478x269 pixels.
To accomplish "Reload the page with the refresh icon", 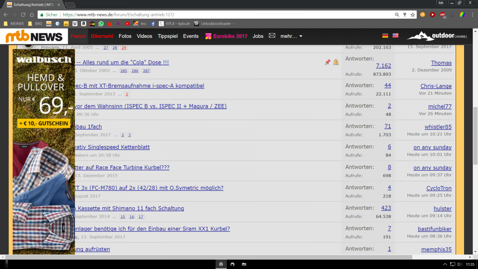I will click(x=23, y=14).
